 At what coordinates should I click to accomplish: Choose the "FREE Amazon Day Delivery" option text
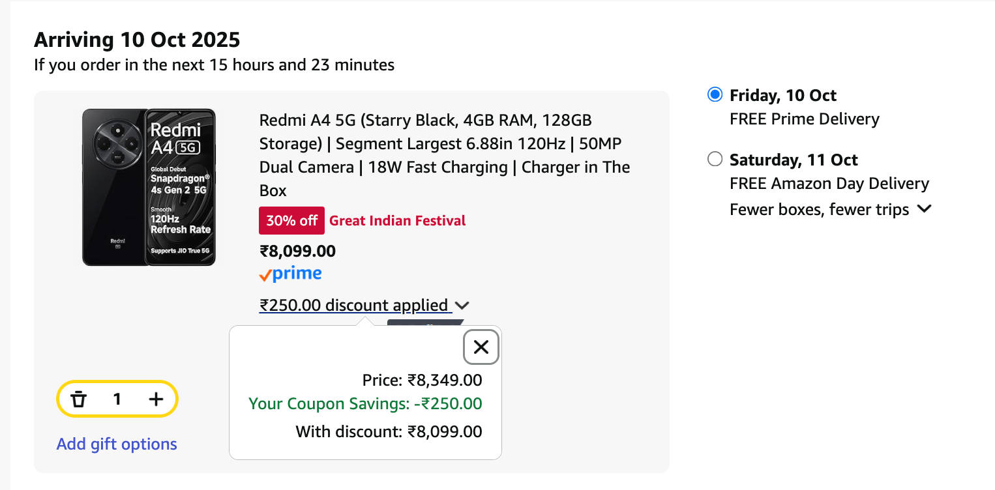tap(829, 184)
